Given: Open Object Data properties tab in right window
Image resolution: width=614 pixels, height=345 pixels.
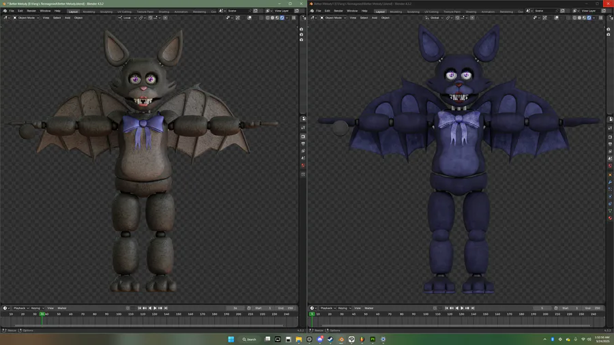Looking at the screenshot, I should click(610, 211).
